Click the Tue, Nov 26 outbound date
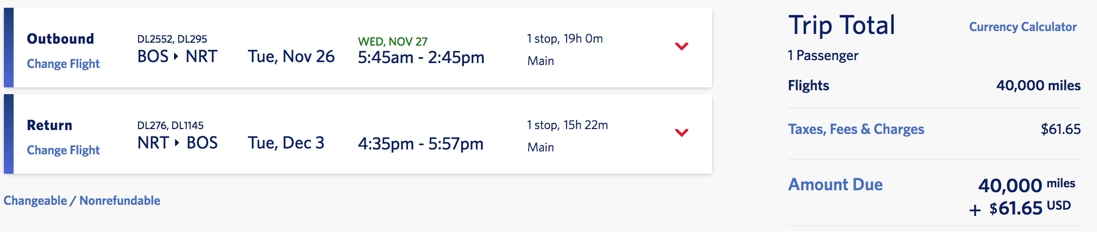1097x232 pixels. [291, 57]
